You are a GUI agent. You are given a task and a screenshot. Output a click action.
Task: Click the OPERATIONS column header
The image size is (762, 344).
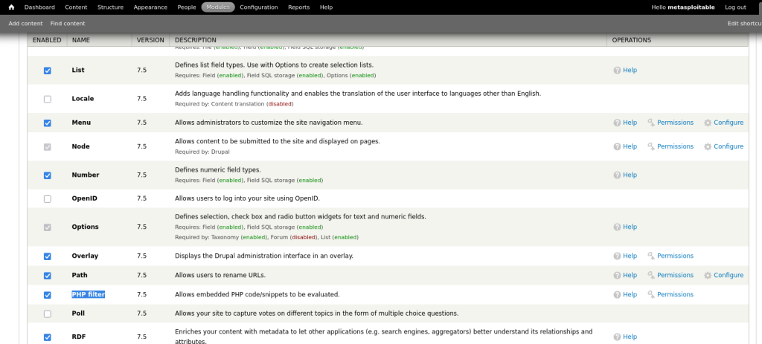pos(631,40)
